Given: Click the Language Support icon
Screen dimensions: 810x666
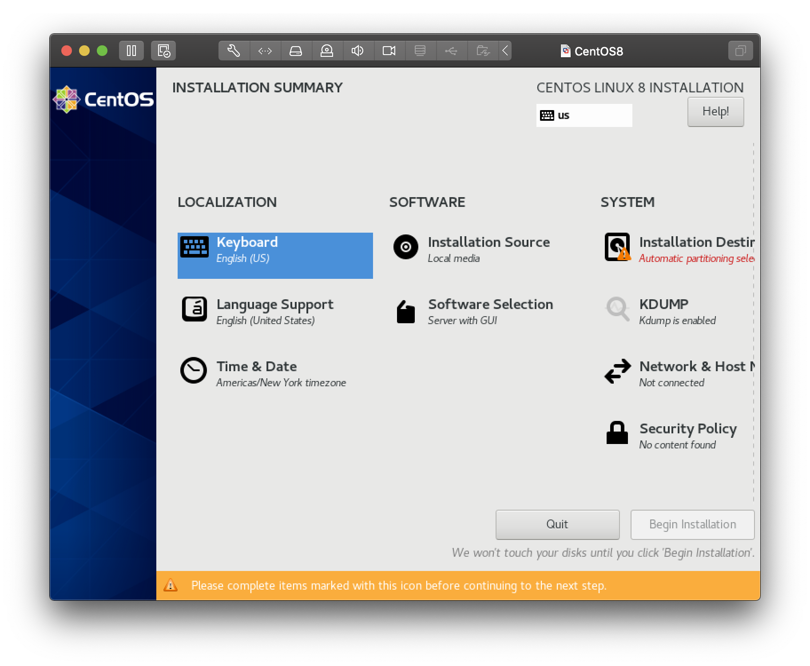Looking at the screenshot, I should tap(194, 309).
